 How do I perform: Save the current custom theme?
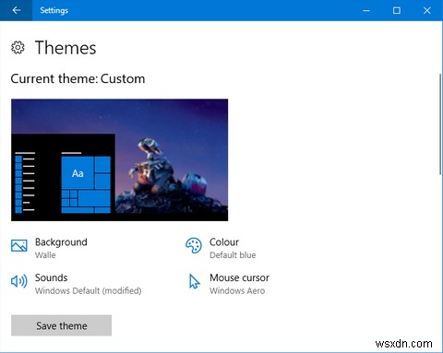click(x=62, y=325)
